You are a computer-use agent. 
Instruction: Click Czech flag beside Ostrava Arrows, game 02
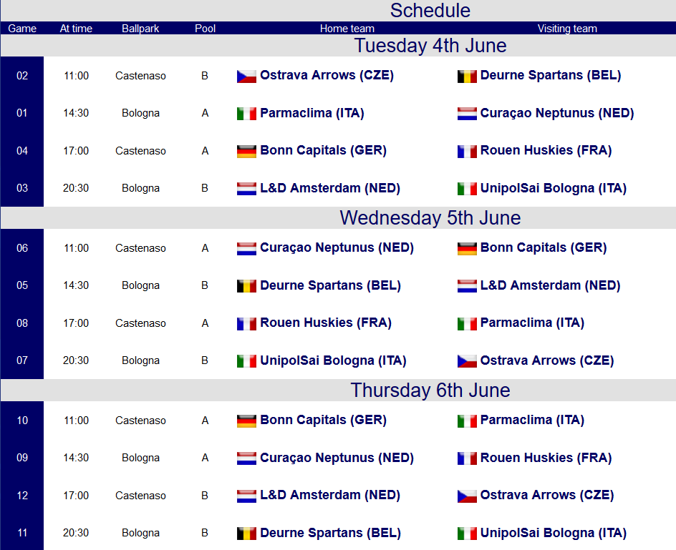246,76
